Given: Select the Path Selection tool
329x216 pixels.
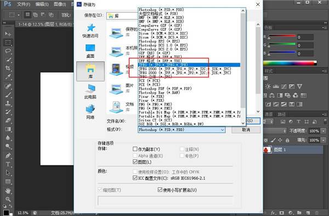Looking at the screenshot, I should (8, 173).
